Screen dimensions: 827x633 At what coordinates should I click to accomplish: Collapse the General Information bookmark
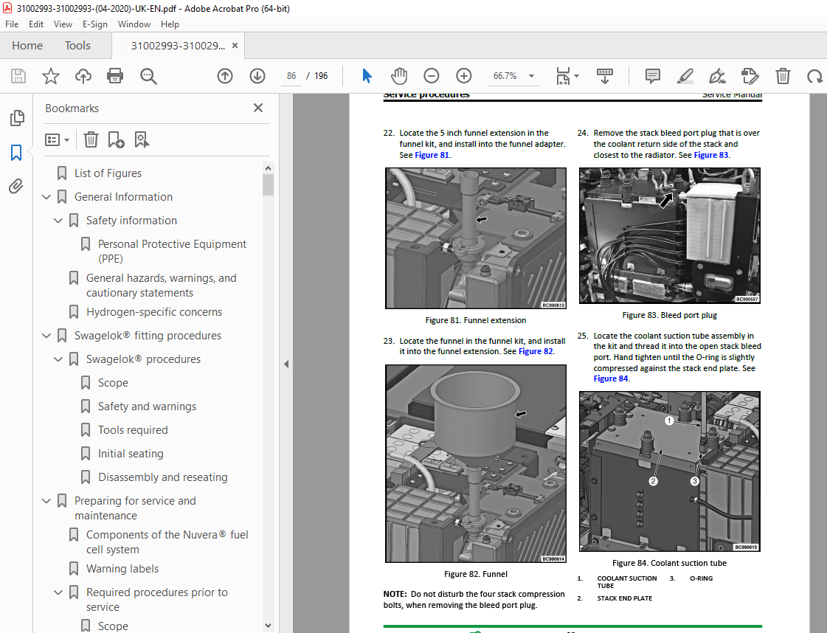[46, 197]
